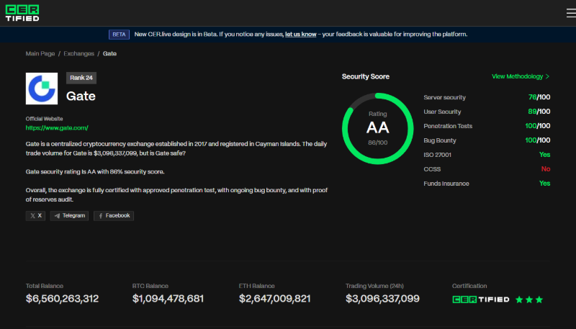The image size is (576, 329).
Task: Click the paper plane Telegram icon
Action: 57,216
